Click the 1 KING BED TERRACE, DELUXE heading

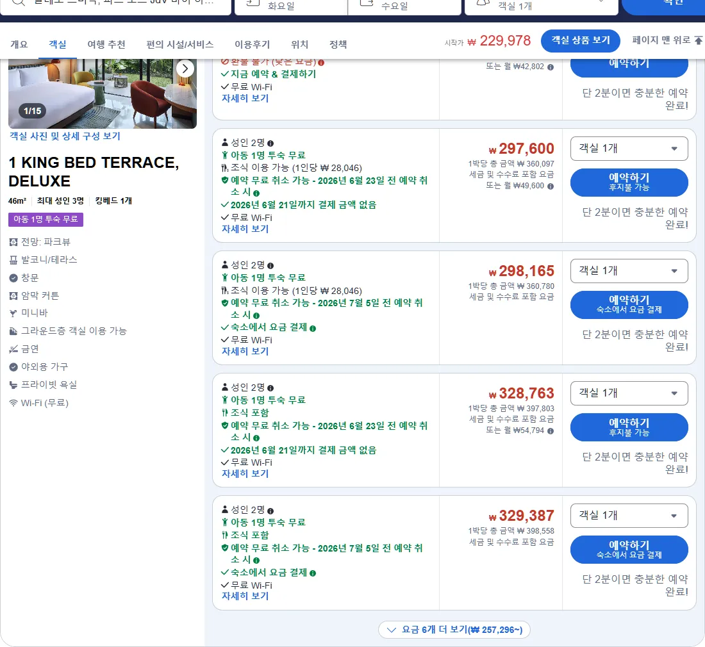pyautogui.click(x=94, y=172)
